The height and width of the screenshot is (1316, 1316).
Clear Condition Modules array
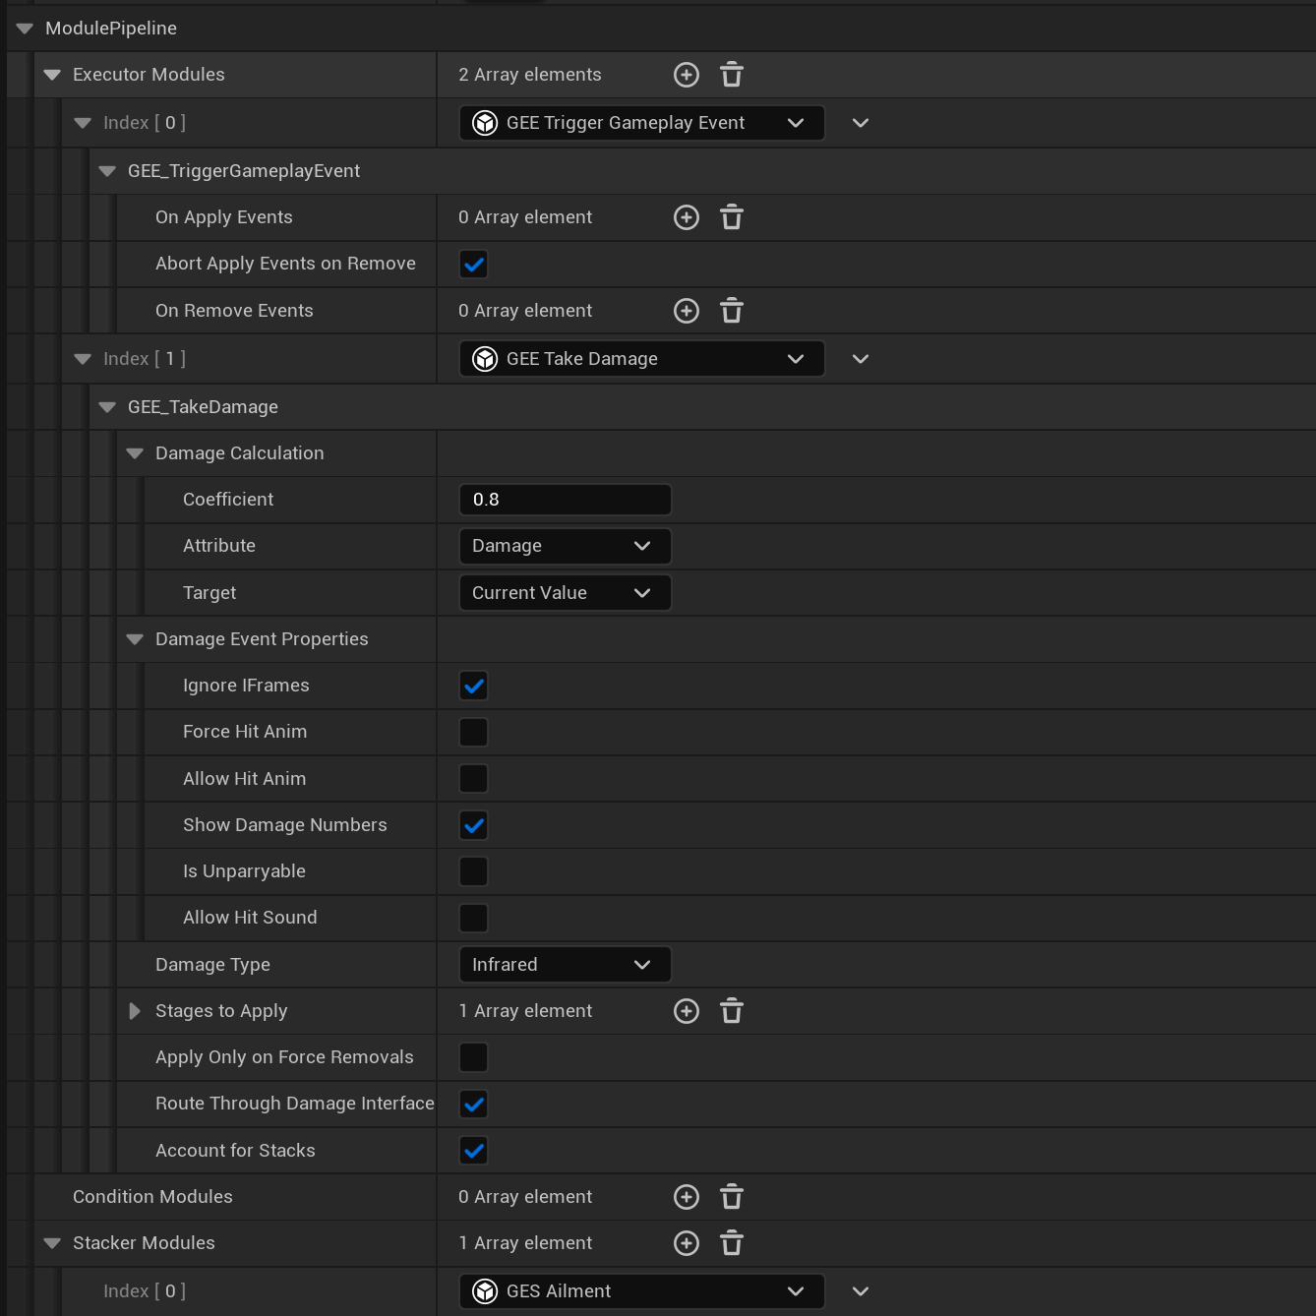tap(732, 1197)
